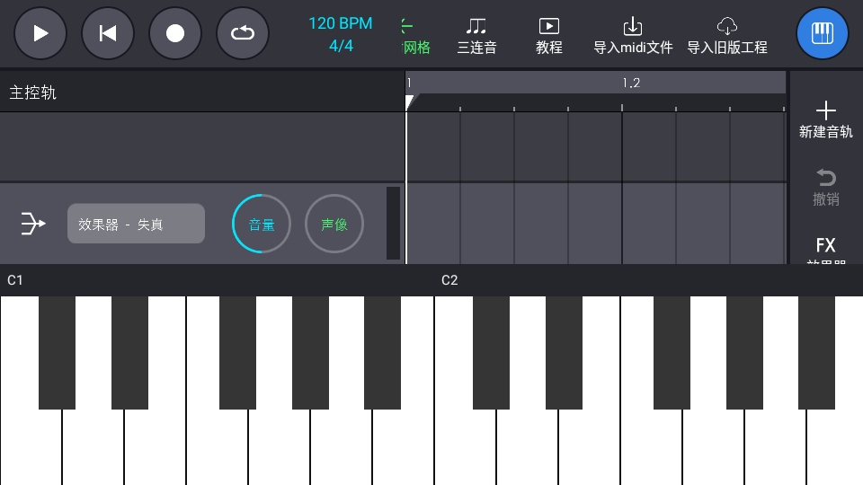Rewind to the start of the track
This screenshot has width=863, height=485.
click(108, 33)
